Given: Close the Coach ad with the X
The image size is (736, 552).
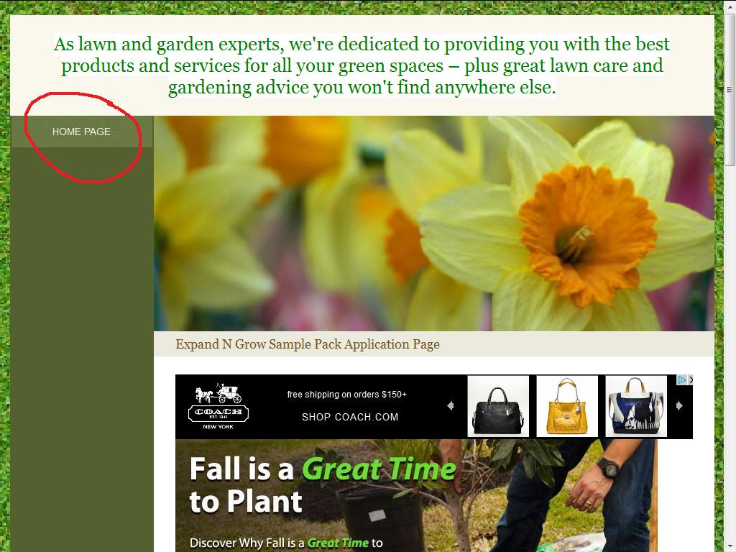Looking at the screenshot, I should coord(691,379).
